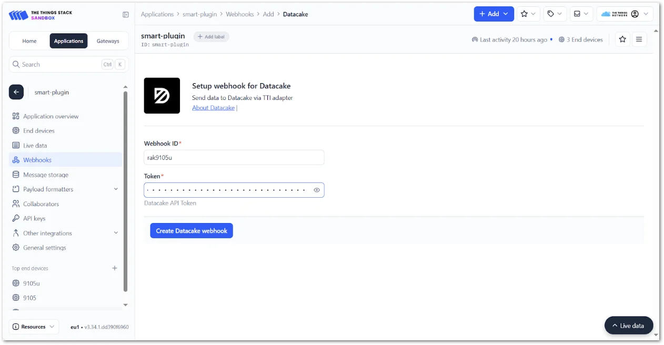Bookmark the application with the star button
The height and width of the screenshot is (345, 664).
tap(623, 39)
